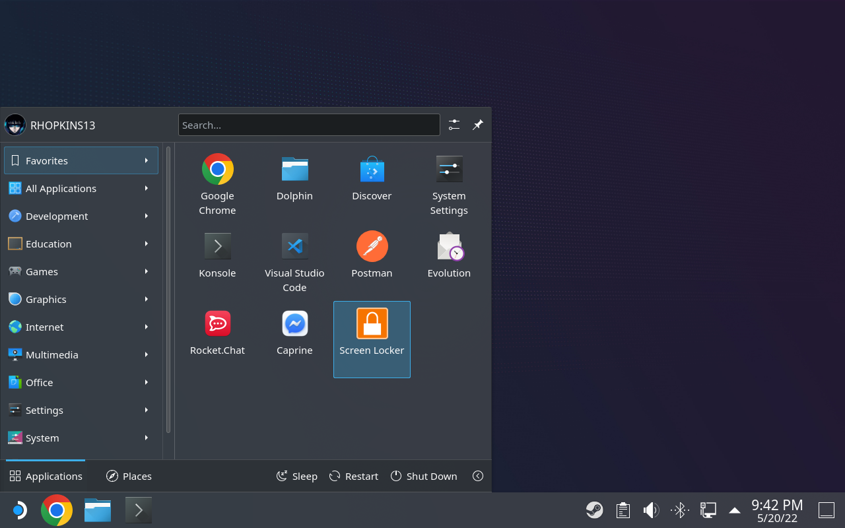Open the Graphics category

pyautogui.click(x=81, y=299)
